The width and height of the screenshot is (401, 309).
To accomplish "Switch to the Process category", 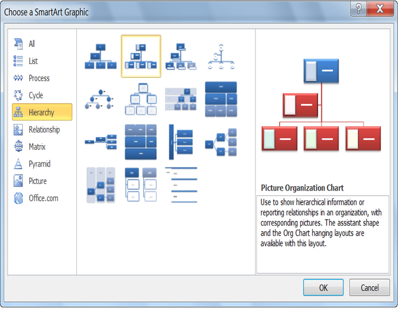I will tap(38, 78).
